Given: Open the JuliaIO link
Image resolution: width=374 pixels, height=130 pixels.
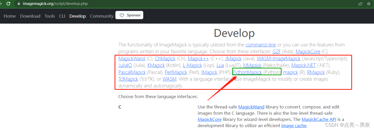Looking at the screenshot, I should 125,65.
